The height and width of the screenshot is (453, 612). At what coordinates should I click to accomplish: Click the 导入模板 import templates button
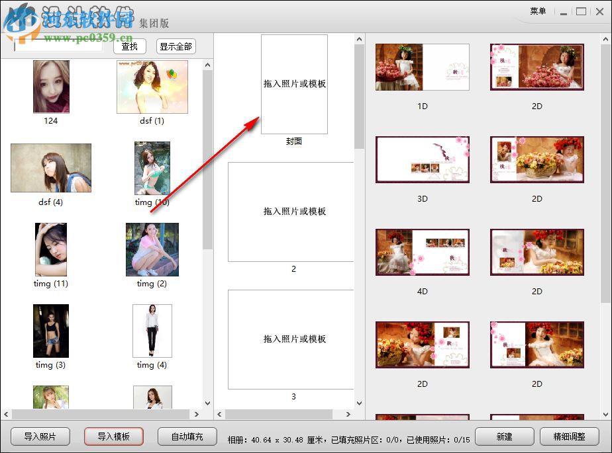click(113, 436)
